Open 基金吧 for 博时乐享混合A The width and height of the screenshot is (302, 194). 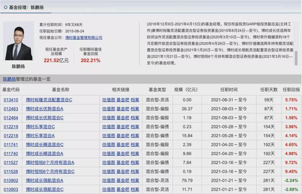[x=123, y=136]
